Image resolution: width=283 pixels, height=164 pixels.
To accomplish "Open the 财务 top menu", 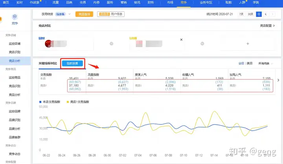I will point(151,2).
